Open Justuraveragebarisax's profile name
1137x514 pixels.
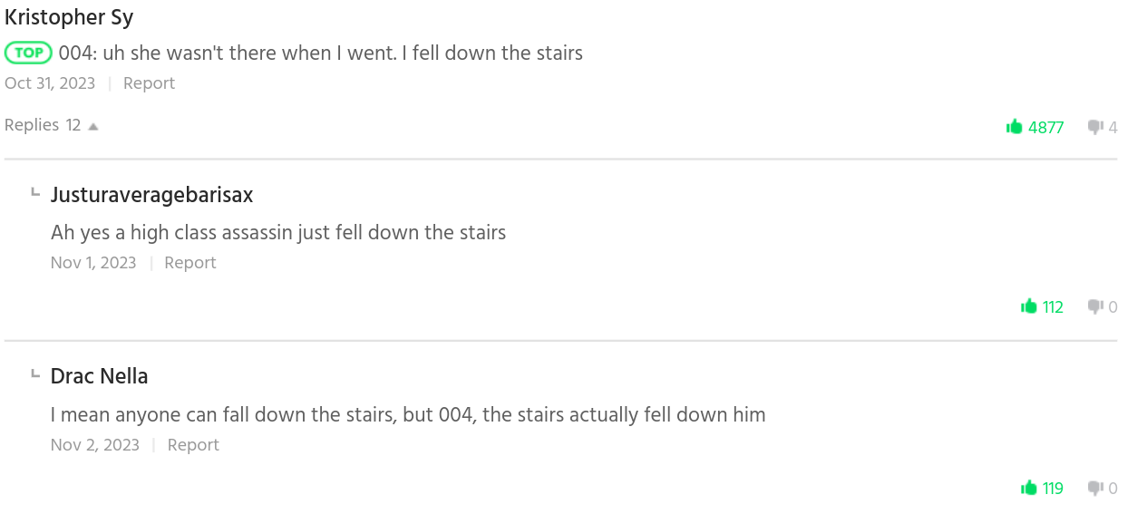151,195
